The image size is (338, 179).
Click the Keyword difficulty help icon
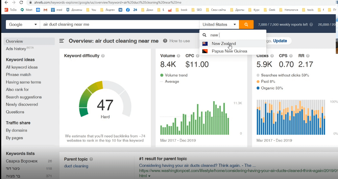pyautogui.click(x=103, y=56)
